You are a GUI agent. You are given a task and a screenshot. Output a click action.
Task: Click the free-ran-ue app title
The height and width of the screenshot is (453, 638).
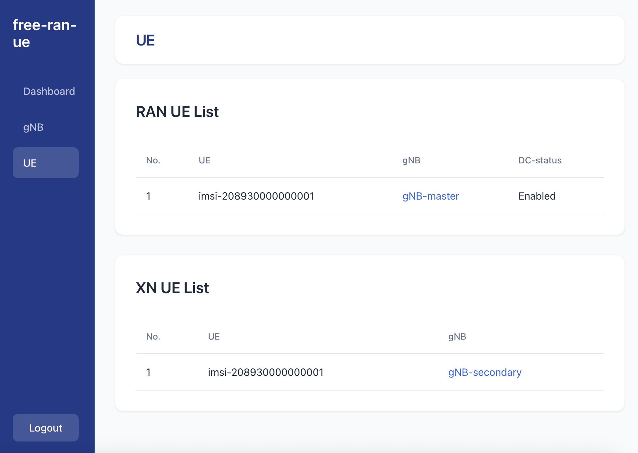(44, 33)
